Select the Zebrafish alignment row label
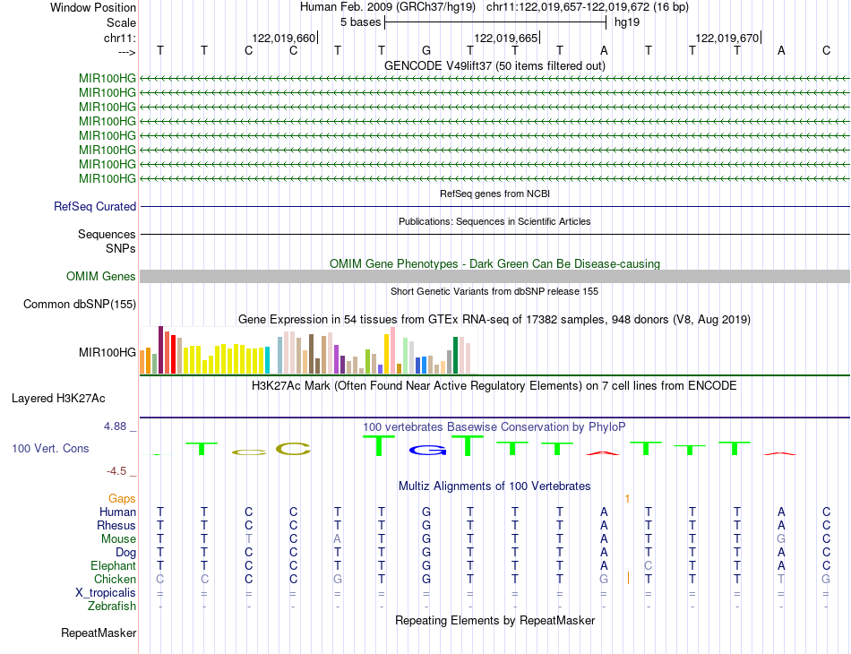The width and height of the screenshot is (851, 654). tap(112, 607)
